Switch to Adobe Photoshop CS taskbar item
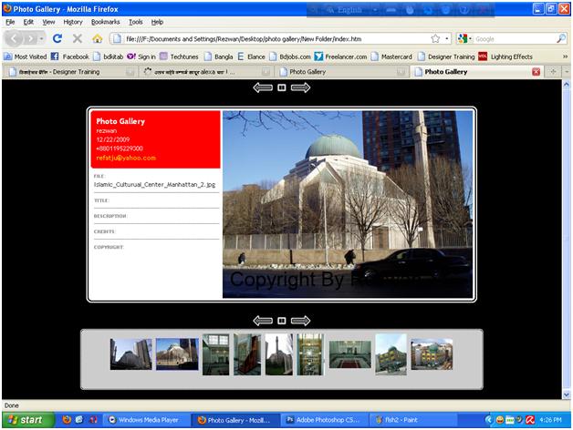 coord(324,420)
